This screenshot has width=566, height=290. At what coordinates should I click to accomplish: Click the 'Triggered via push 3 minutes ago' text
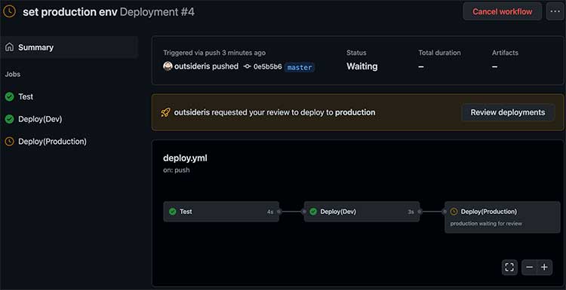click(214, 53)
